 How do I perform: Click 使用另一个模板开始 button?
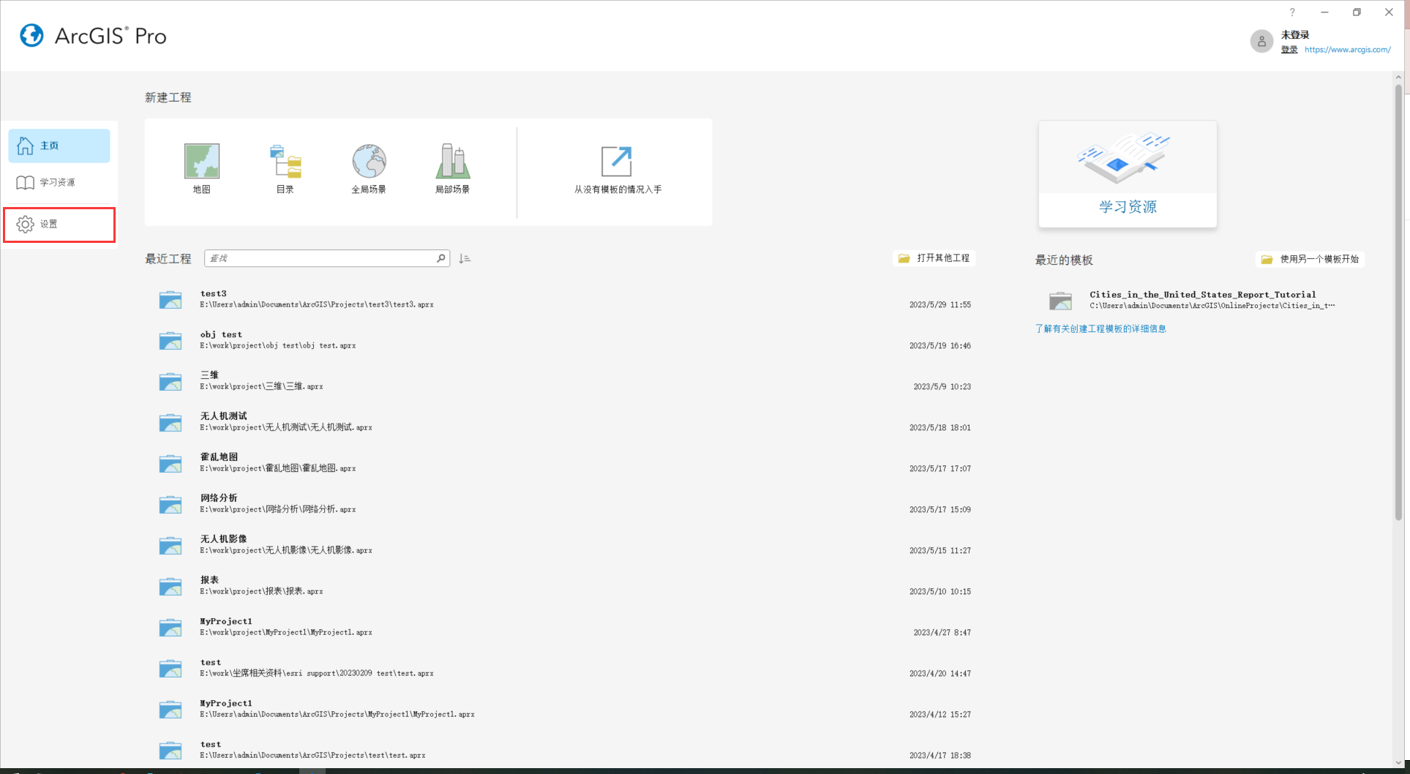point(1310,259)
